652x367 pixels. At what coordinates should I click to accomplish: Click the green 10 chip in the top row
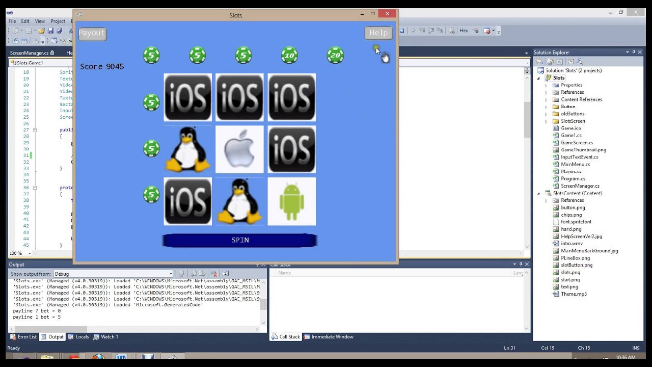coord(289,55)
